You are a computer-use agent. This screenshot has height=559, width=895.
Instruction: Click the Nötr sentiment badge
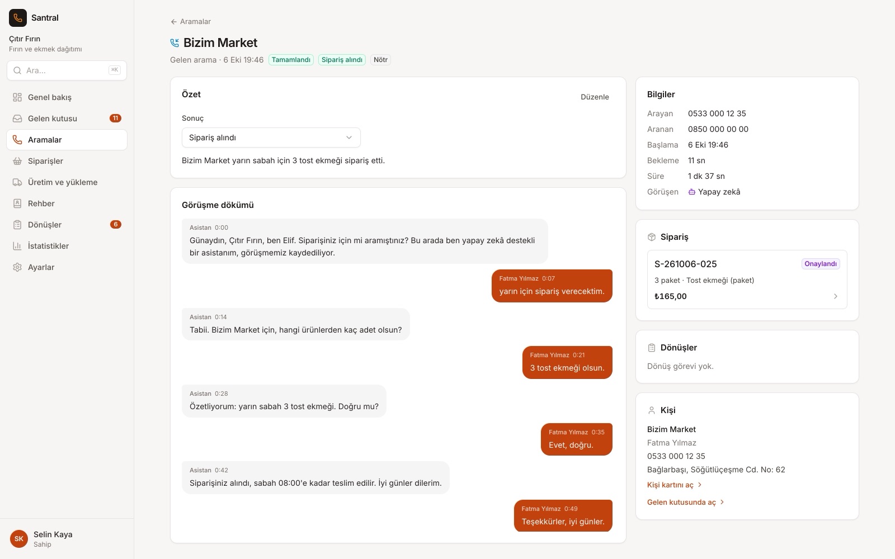click(380, 60)
